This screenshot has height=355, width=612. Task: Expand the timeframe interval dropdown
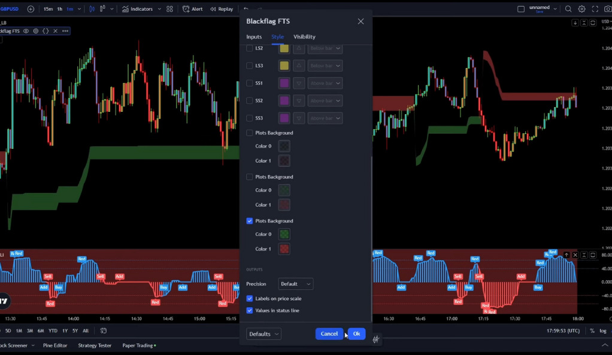click(x=79, y=9)
